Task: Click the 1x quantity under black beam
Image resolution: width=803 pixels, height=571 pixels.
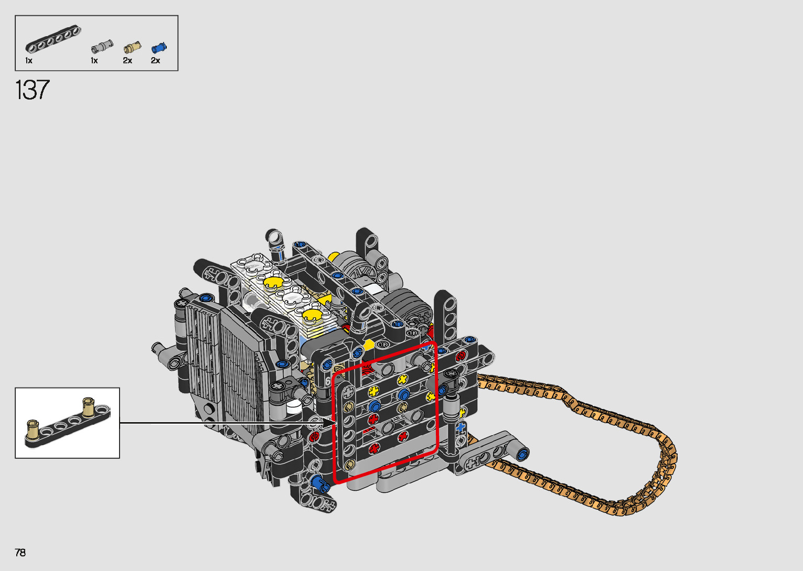Action: click(x=29, y=61)
